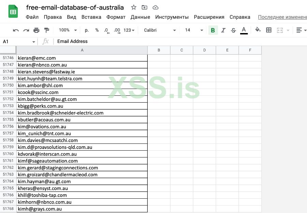
Task: Click the formula bar showing Email Address
Action: [180, 42]
